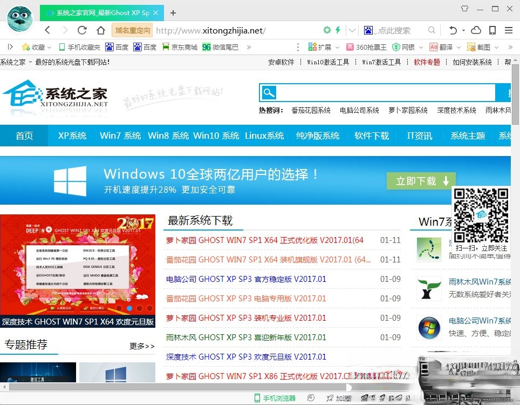Open the Deepin GHOST WIN7 slideshow image

pos(78,265)
